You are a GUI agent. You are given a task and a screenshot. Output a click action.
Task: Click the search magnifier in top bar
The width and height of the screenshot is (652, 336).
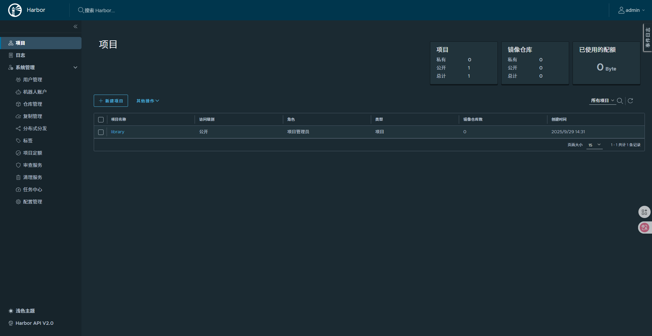pos(81,10)
